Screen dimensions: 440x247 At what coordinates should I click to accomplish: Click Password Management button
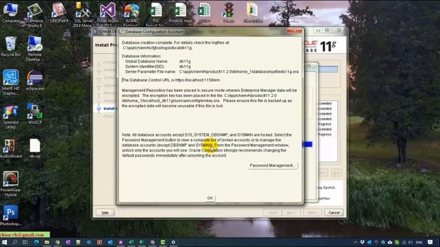click(x=272, y=165)
